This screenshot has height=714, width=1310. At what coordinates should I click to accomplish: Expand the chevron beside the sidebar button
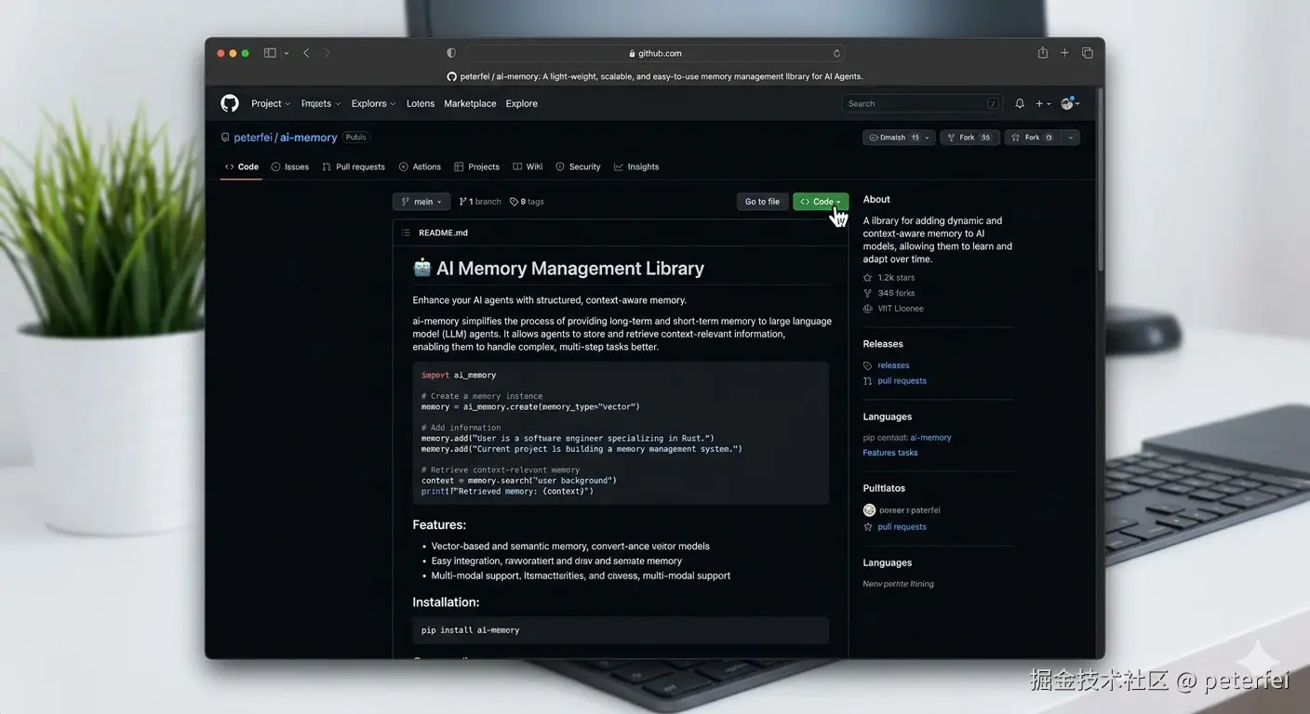286,53
